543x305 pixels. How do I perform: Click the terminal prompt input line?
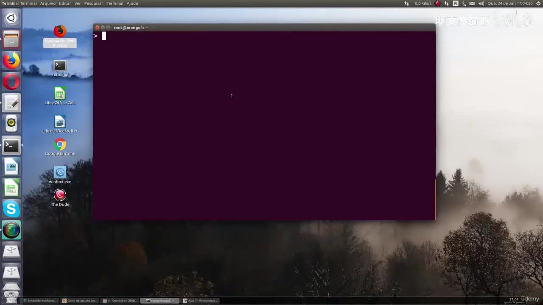tap(264, 36)
